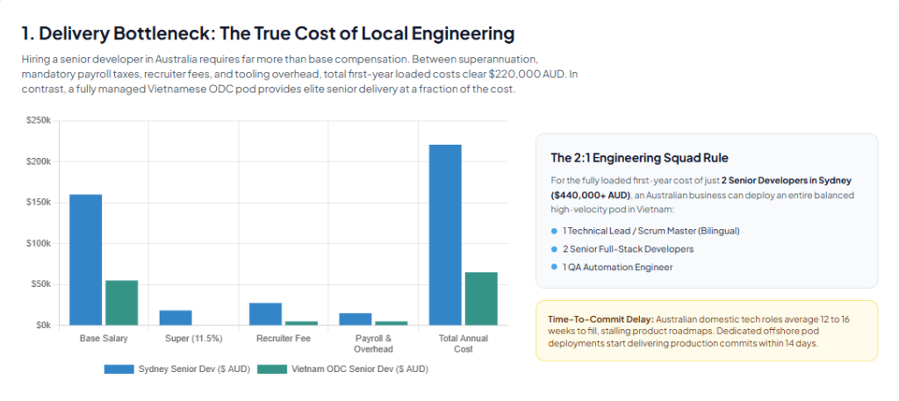Click The 2:1 Engineering Squad Rule heading
The width and height of the screenshot is (899, 401).
(639, 158)
